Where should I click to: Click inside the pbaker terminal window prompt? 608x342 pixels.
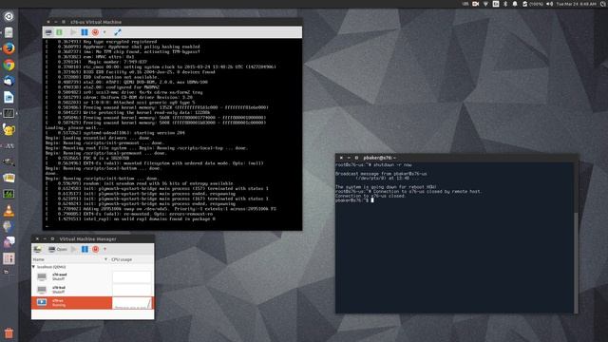(x=372, y=200)
